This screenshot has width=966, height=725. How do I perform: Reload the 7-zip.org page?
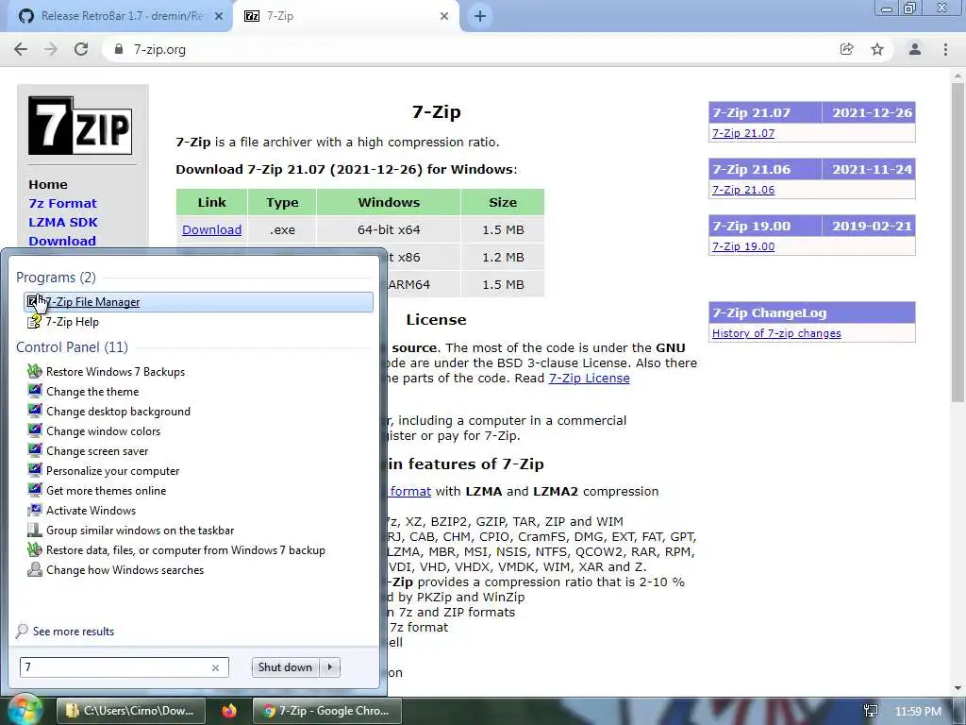point(81,49)
